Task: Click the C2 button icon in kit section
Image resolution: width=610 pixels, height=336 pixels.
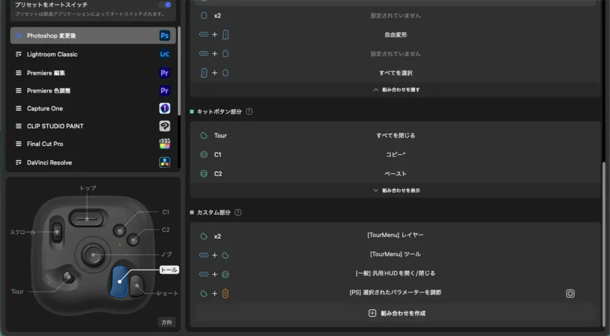Action: tap(203, 173)
